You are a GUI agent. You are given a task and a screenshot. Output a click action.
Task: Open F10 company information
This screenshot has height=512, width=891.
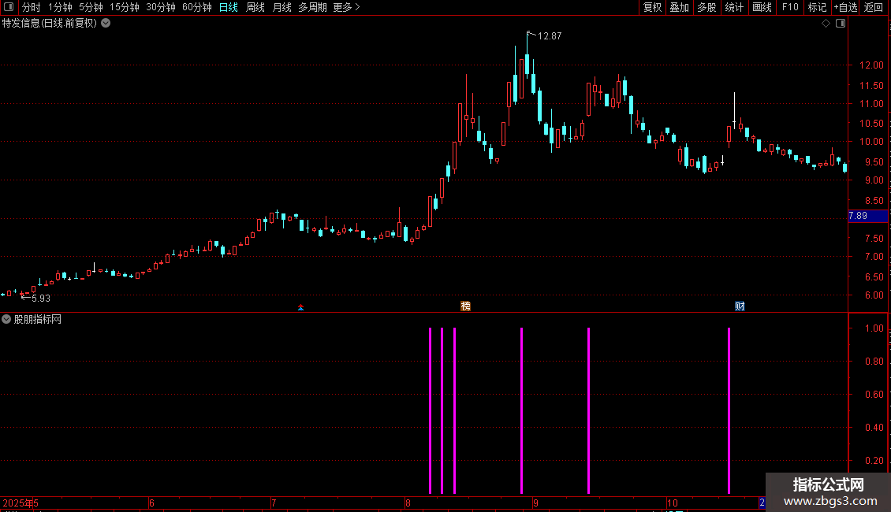(x=790, y=7)
